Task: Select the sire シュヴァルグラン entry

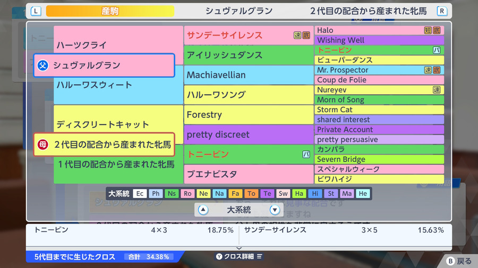Action: 104,65
